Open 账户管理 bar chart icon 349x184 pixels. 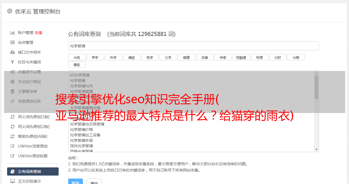click(13, 33)
